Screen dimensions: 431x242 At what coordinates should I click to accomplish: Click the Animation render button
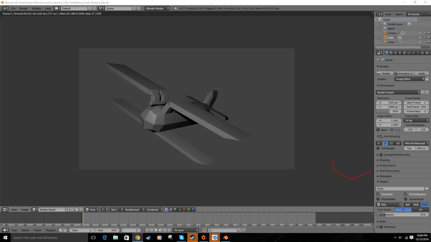click(x=402, y=74)
